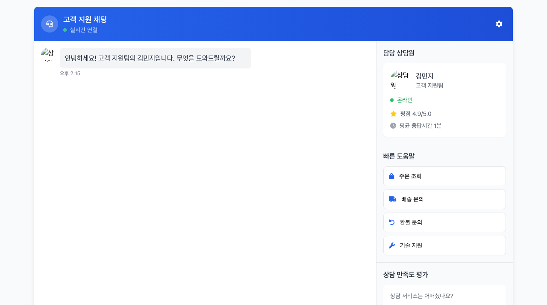
Task: Click the 상담 서비스는 어떠셨나요? prompt
Action: [422, 296]
